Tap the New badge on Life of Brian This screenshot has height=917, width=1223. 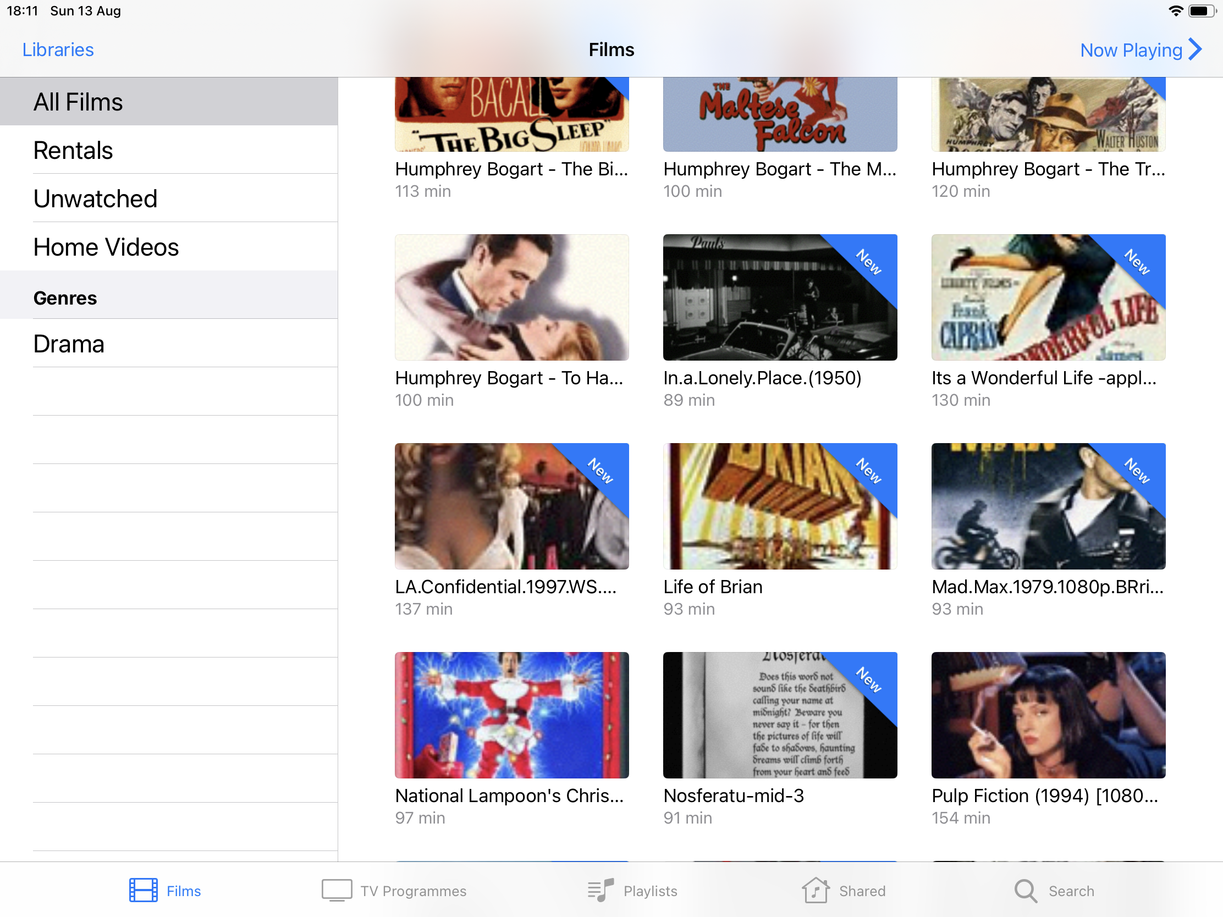[x=869, y=471]
